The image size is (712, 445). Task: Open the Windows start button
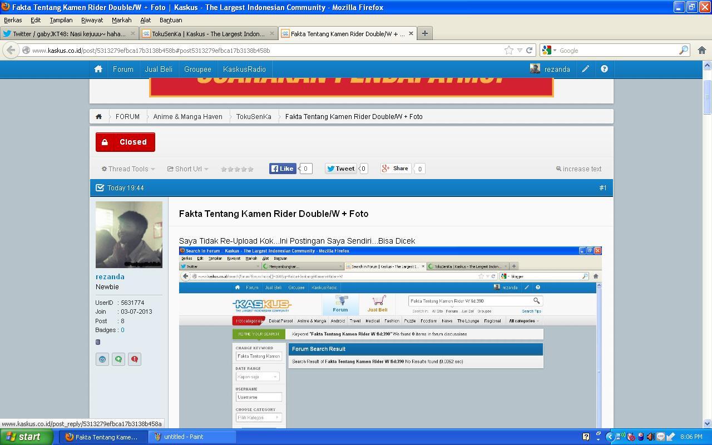point(27,437)
